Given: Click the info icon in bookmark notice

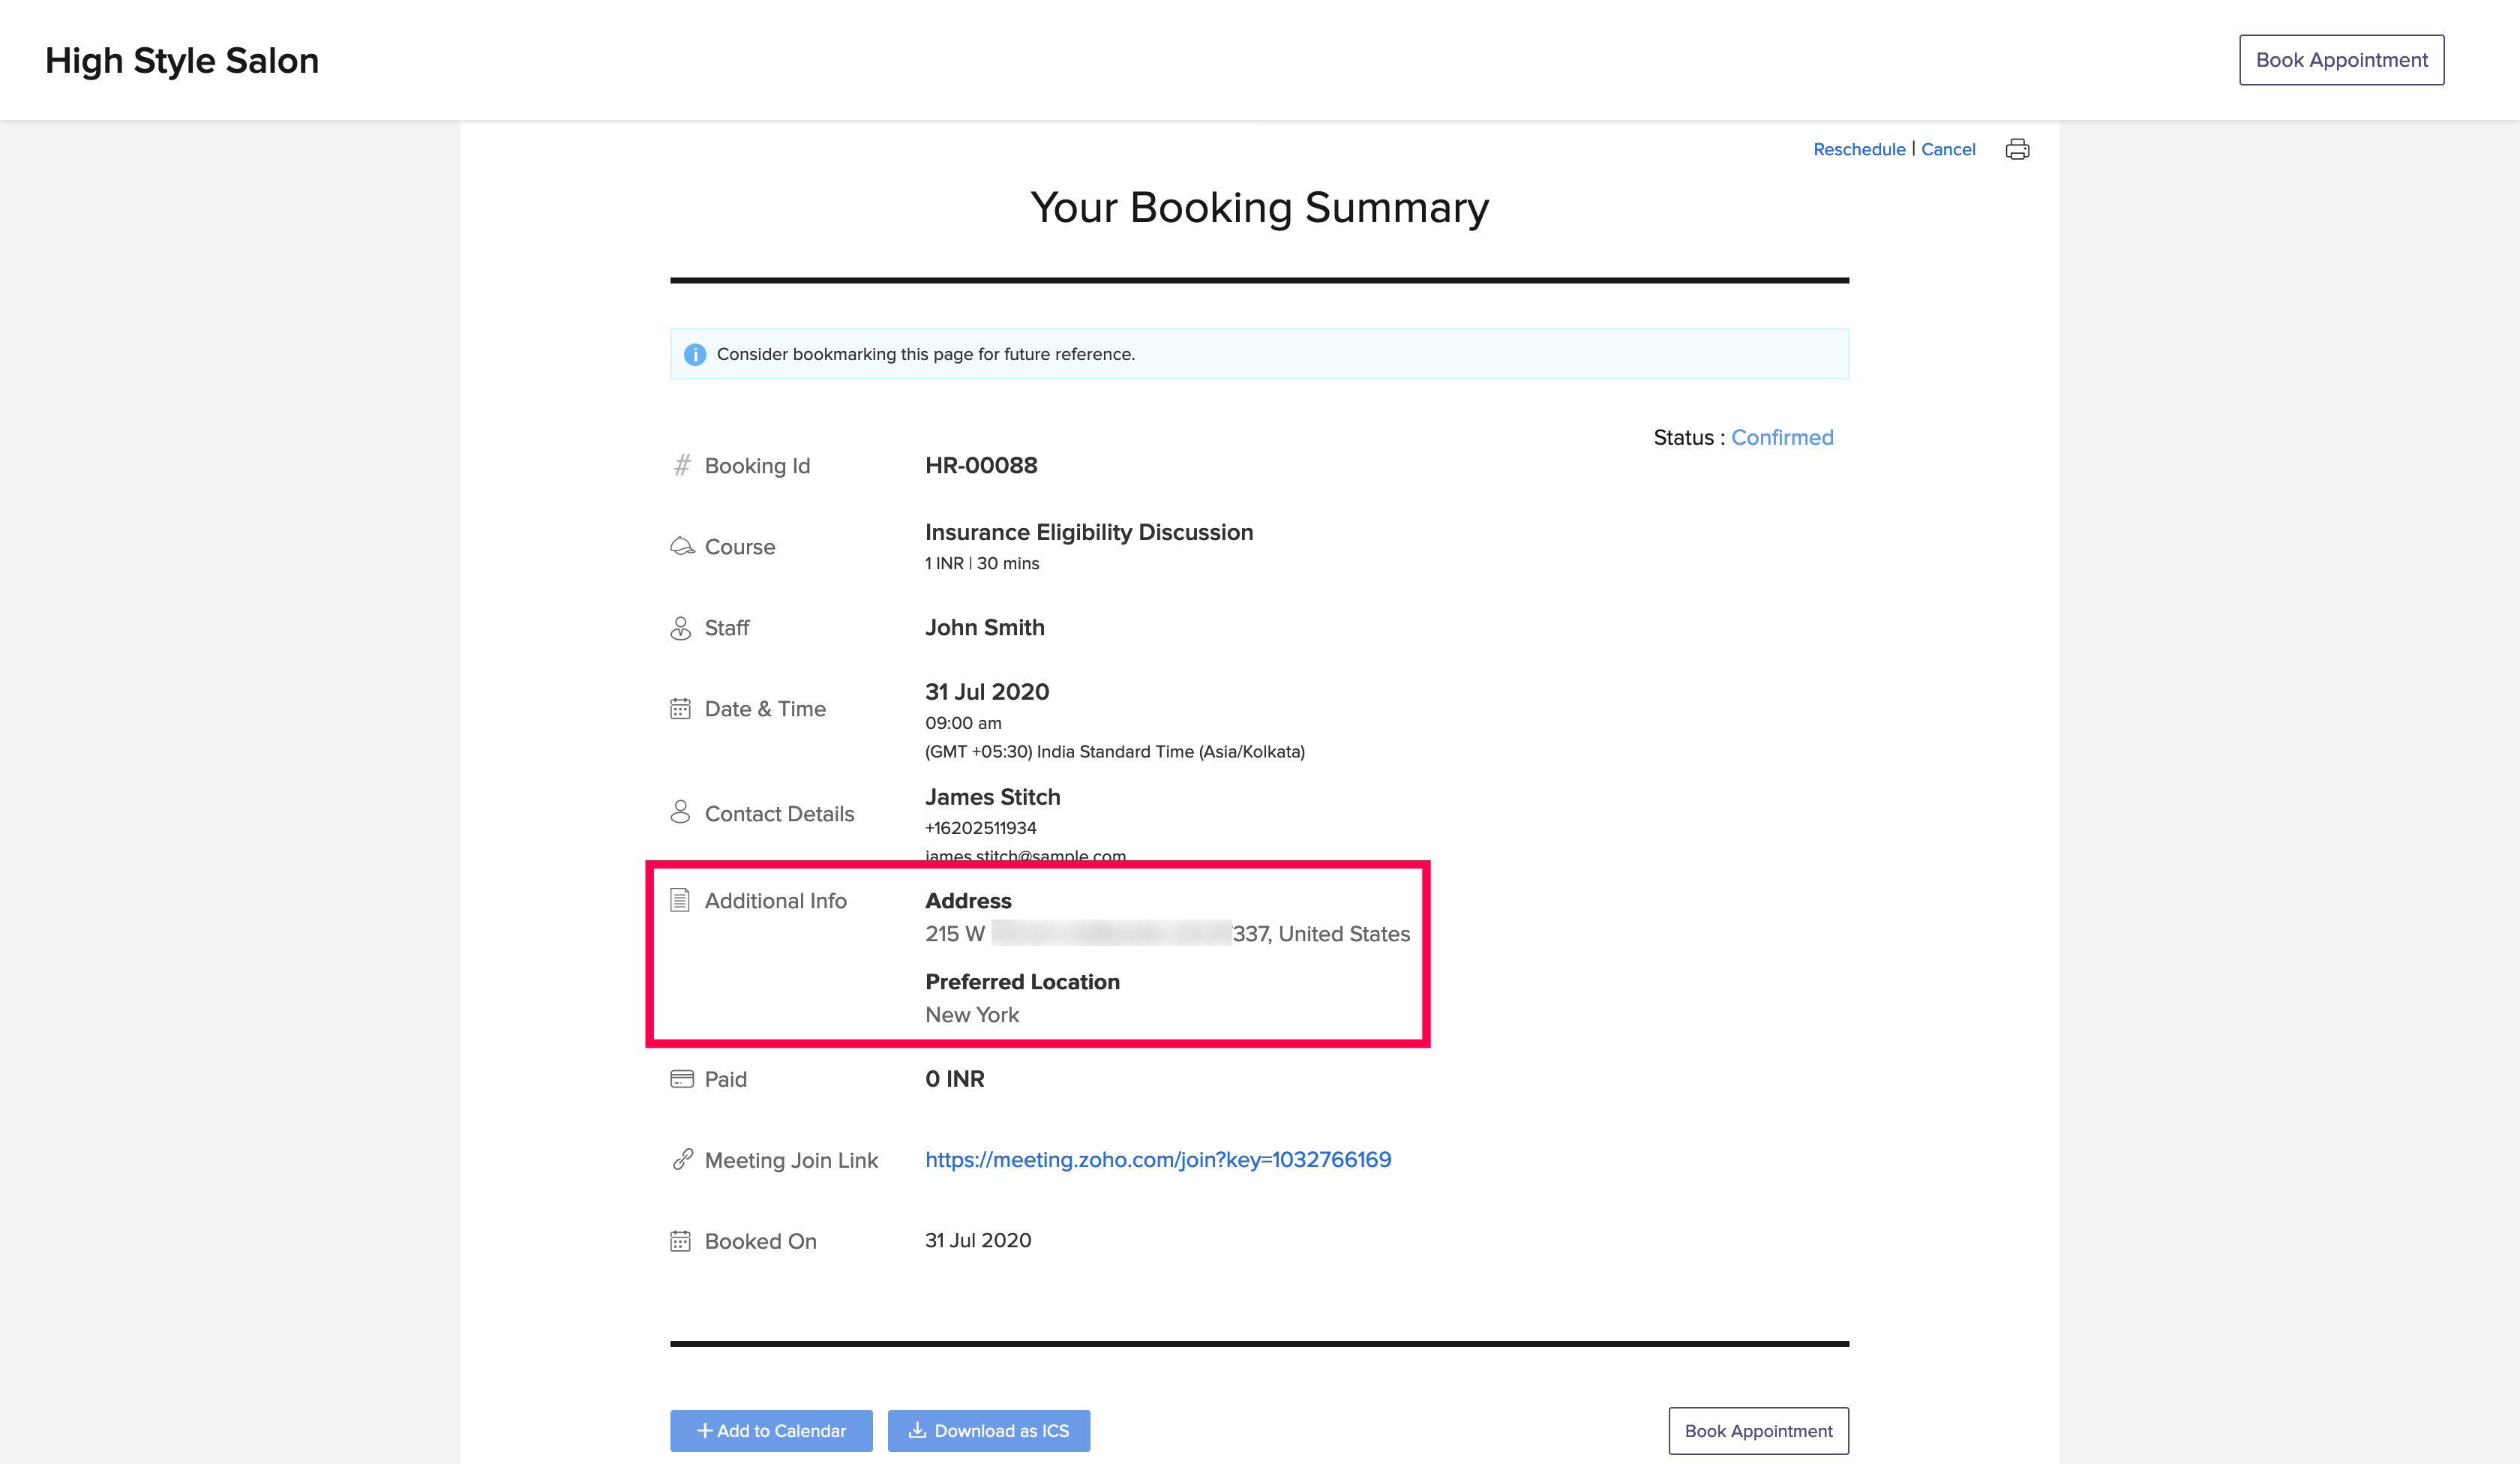Looking at the screenshot, I should pyautogui.click(x=695, y=355).
